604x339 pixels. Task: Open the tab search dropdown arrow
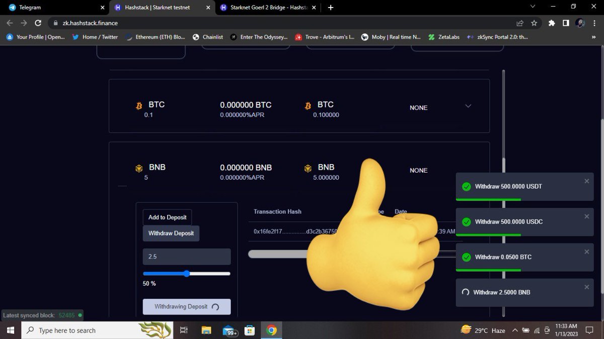(x=533, y=7)
